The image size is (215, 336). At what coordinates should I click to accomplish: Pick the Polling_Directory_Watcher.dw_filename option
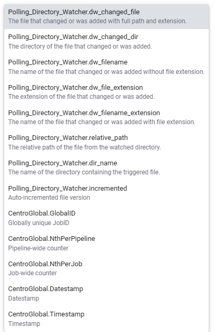tap(106, 67)
